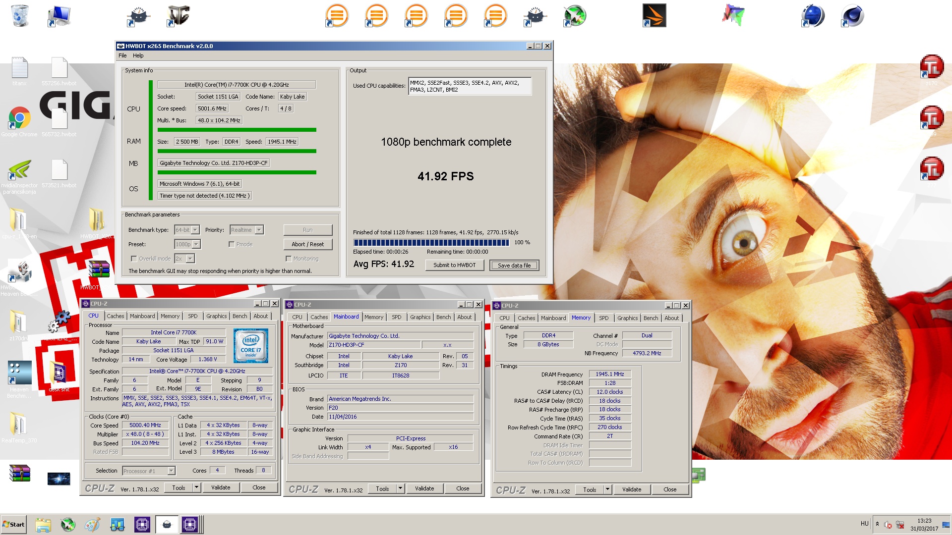
Task: Expand Tools dropdown arrow in middle CPU-Z
Action: (400, 488)
